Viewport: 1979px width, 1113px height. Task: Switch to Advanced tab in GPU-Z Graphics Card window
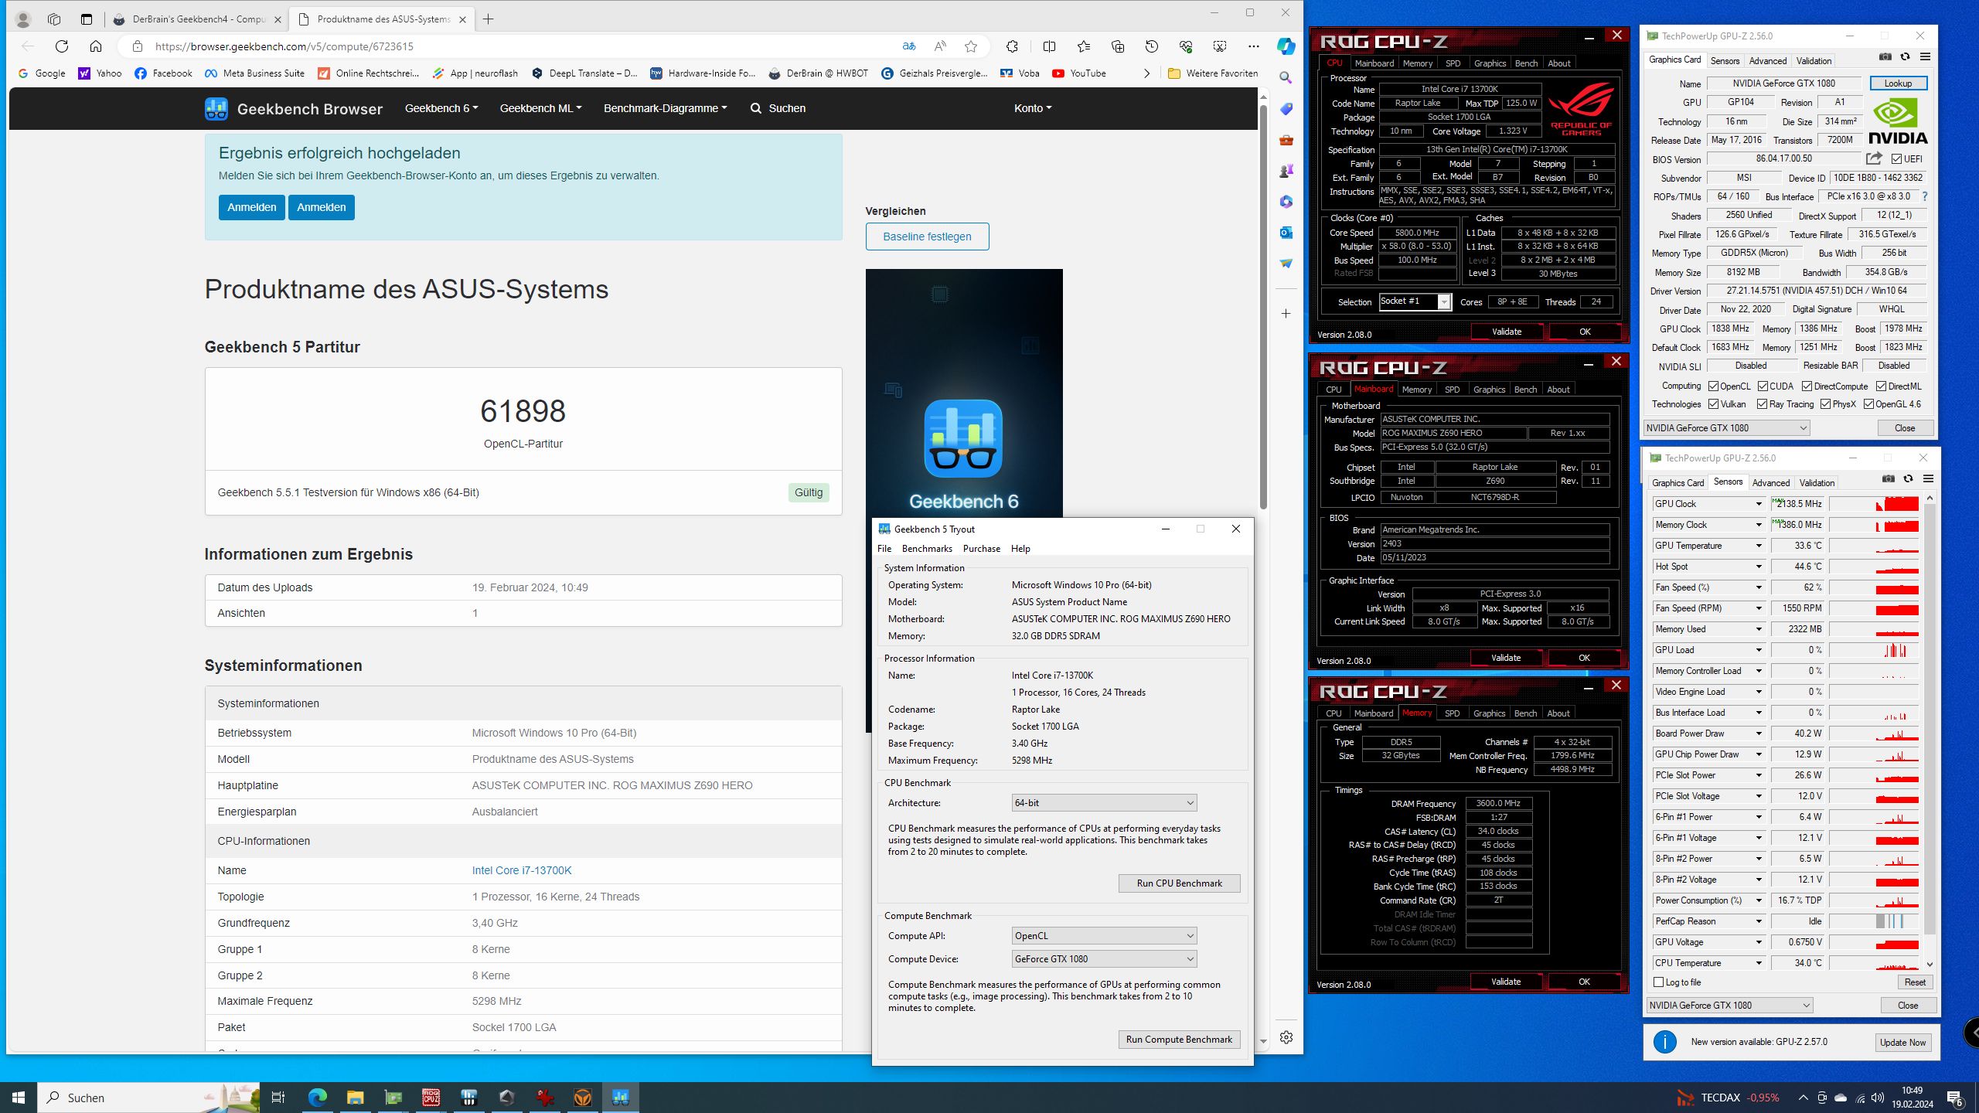[1767, 61]
